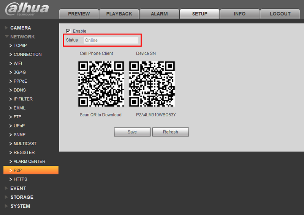Switch to the PLAYBACK tab
The width and height of the screenshot is (304, 215).
coord(119,14)
